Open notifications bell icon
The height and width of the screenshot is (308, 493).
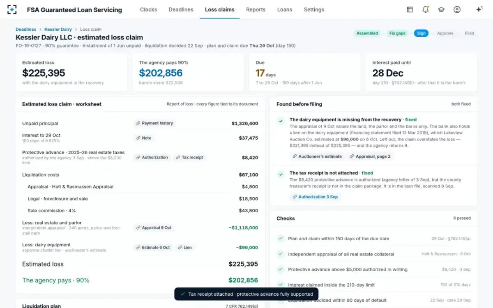point(426,9)
